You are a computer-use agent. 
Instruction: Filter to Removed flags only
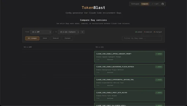[x=56, y=38]
